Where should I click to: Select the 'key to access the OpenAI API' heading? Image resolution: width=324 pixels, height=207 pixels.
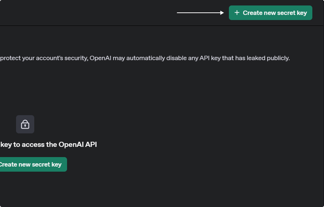(x=48, y=145)
